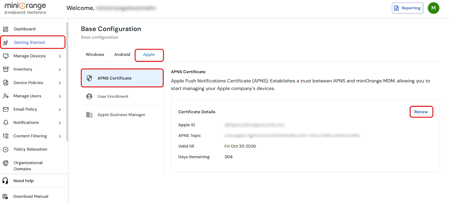Image resolution: width=449 pixels, height=203 pixels.
Task: Click the Reporting document icon
Action: pyautogui.click(x=396, y=8)
